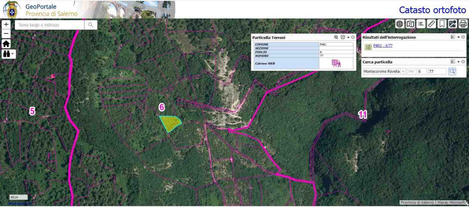Viewport: 469px width, 207px height.
Task: Open Catview WEB icon
Action: [336, 63]
